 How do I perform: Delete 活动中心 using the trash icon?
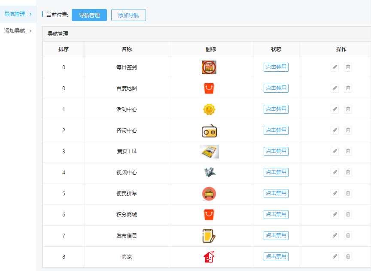348,110
